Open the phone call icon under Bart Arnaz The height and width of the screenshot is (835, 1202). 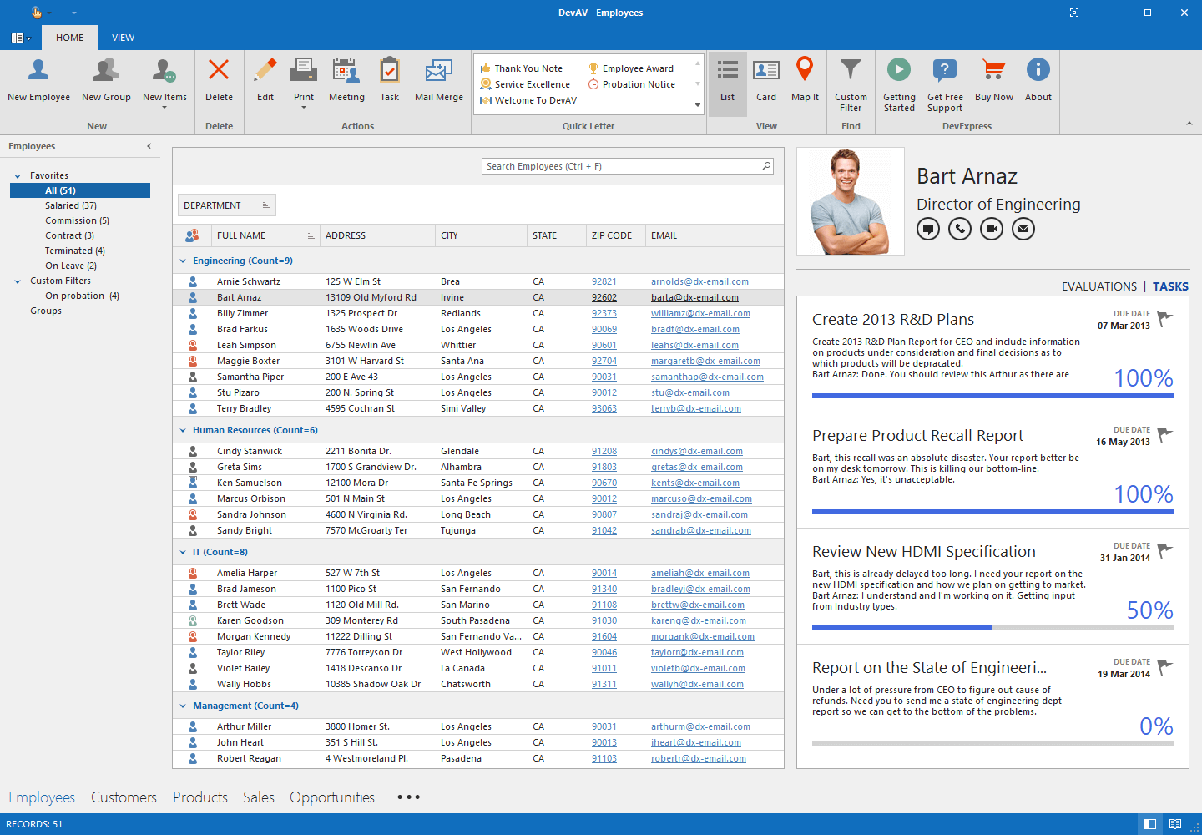point(959,228)
